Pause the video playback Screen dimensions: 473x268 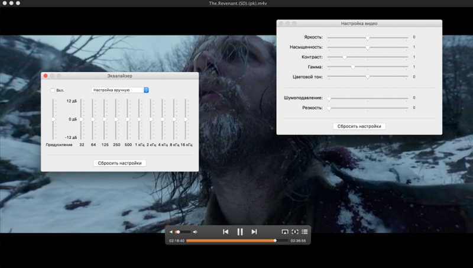[x=240, y=232]
